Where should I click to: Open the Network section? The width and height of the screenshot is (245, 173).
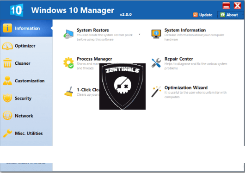(x=26, y=116)
